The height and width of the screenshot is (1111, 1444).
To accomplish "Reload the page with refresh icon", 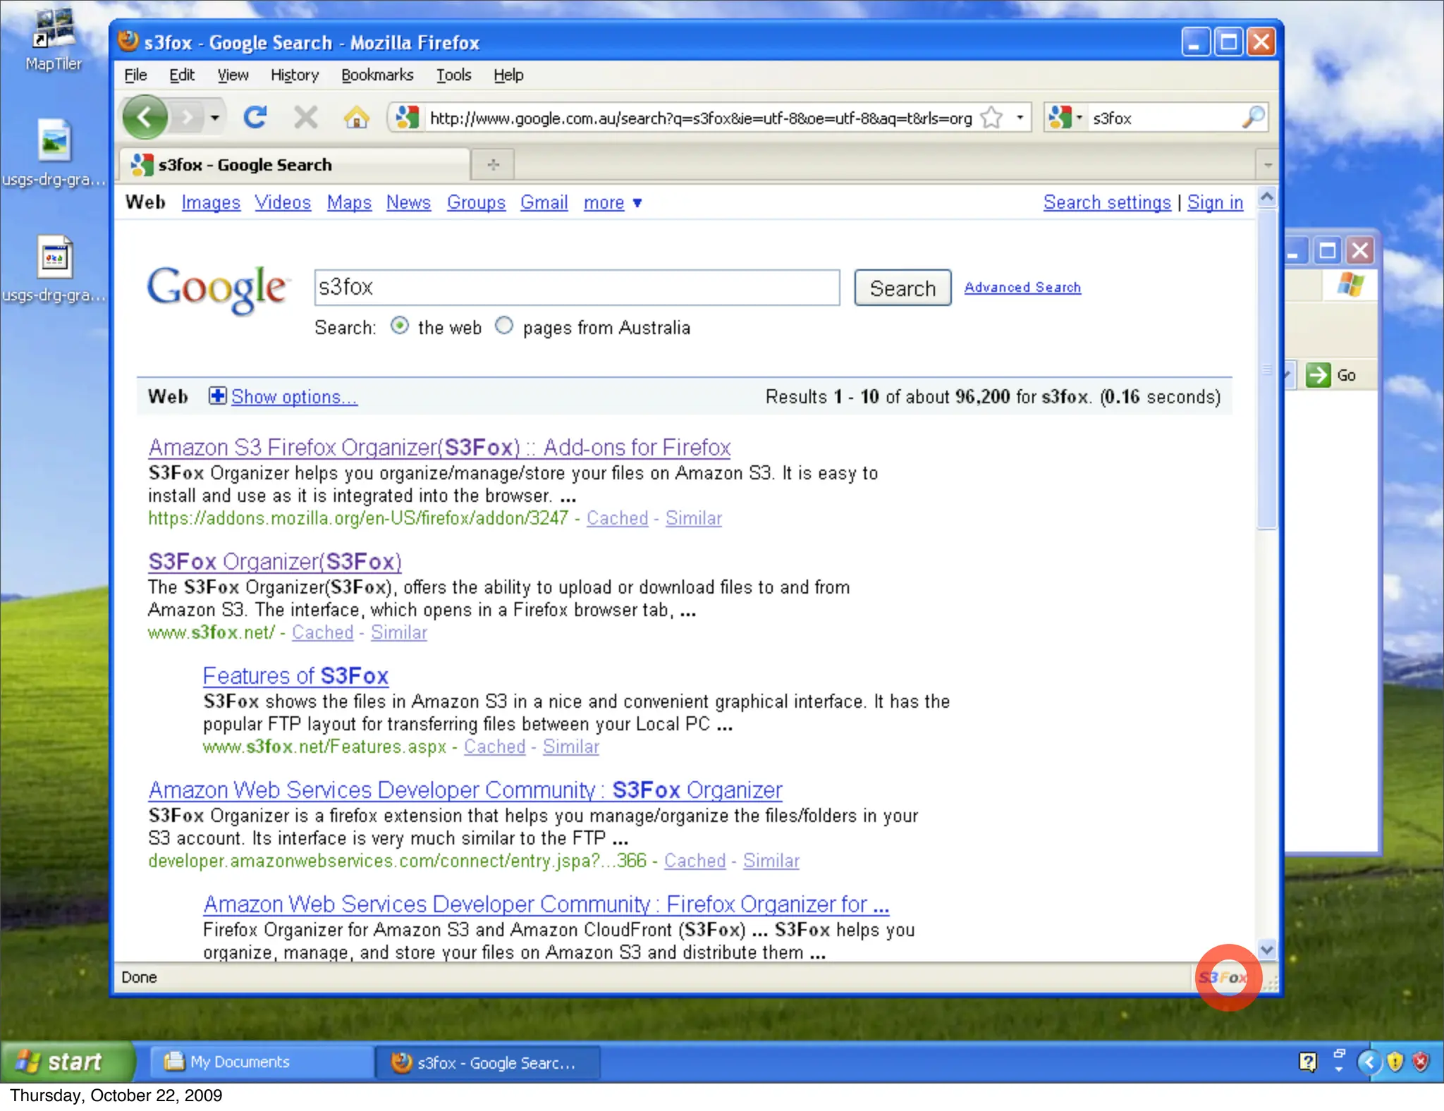I will click(x=255, y=117).
